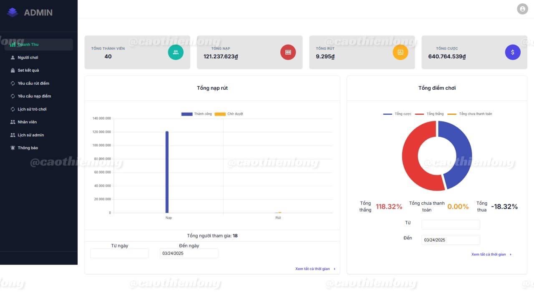The height and width of the screenshot is (292, 534).
Task: Open Lịch sử trò chơi menu item
Action: (32, 109)
